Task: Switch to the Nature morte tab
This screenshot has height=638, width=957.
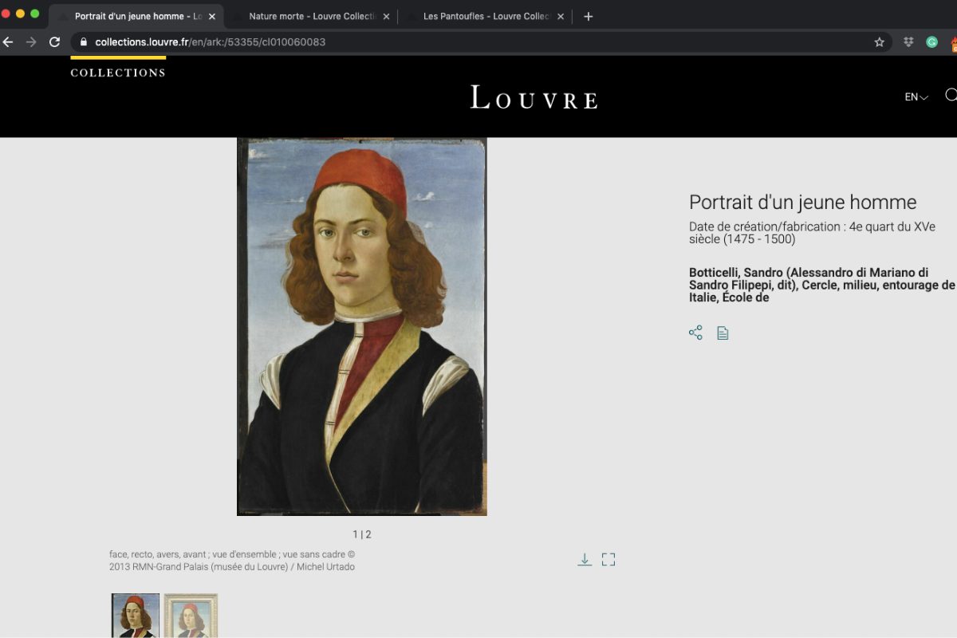Action: (x=311, y=17)
